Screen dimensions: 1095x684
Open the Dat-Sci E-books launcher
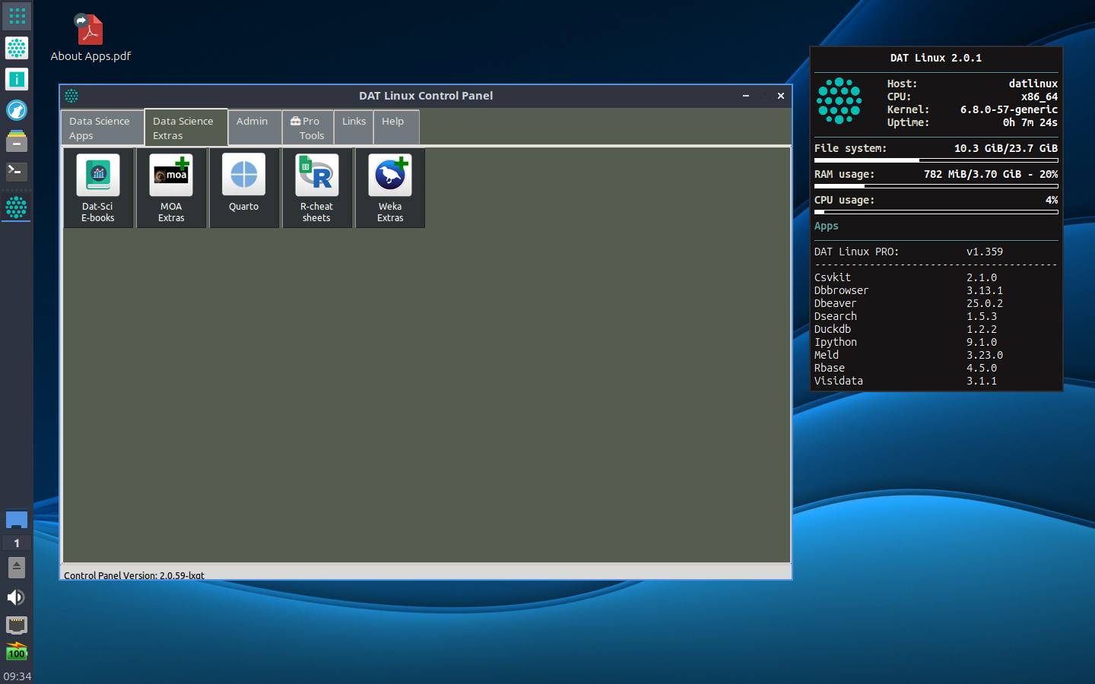click(98, 187)
